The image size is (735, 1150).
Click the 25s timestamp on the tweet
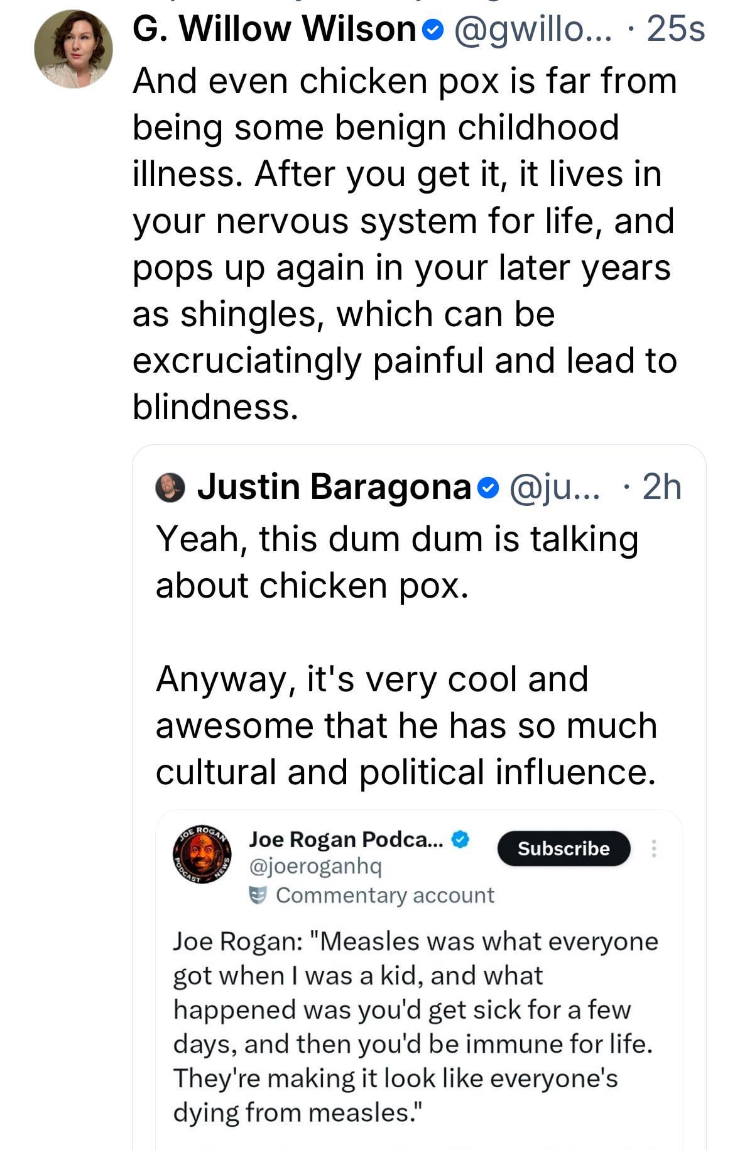tap(675, 30)
